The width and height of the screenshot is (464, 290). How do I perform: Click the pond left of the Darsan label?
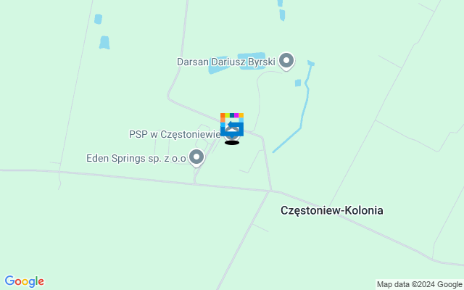click(x=218, y=65)
